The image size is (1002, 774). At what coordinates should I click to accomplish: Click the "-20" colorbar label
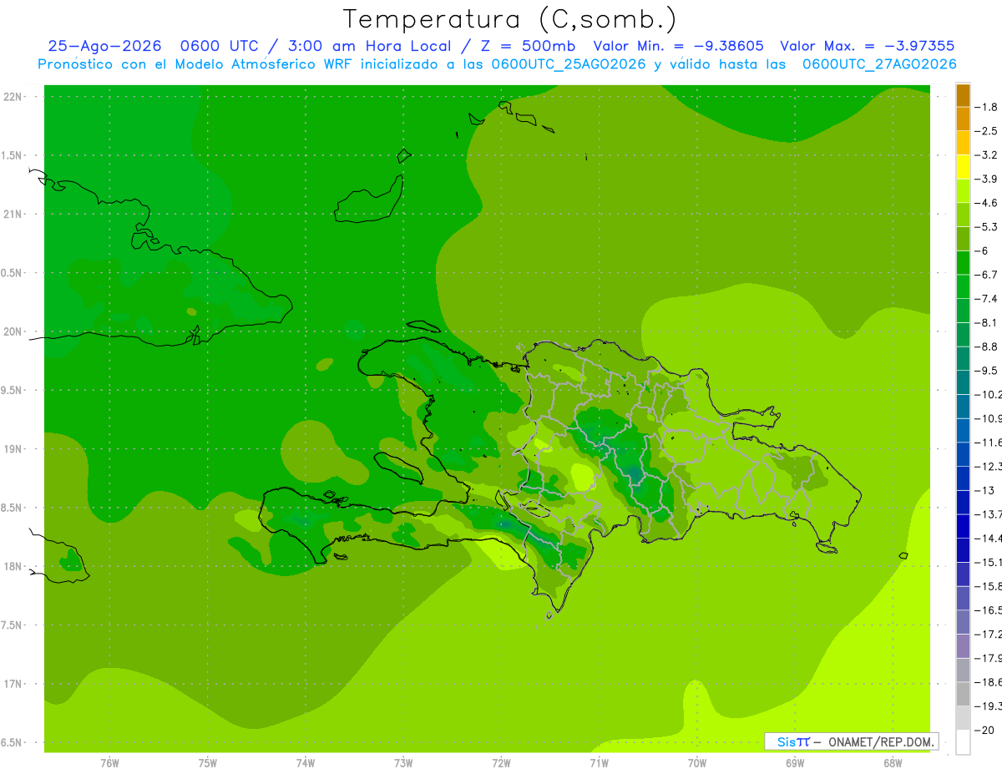coord(986,730)
